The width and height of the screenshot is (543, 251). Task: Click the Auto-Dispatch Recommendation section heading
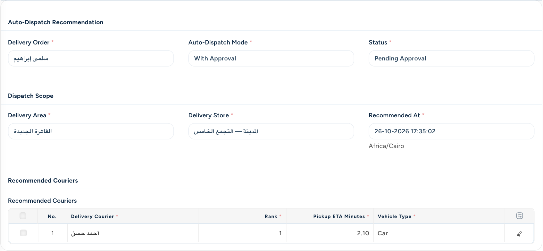point(56,22)
